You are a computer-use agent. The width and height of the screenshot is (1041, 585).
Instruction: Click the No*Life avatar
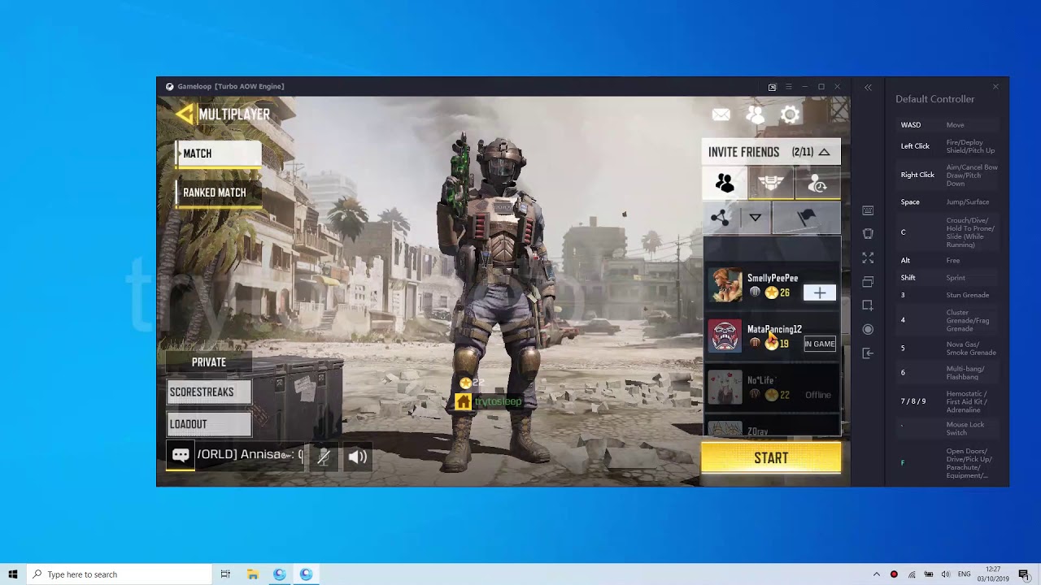point(725,387)
